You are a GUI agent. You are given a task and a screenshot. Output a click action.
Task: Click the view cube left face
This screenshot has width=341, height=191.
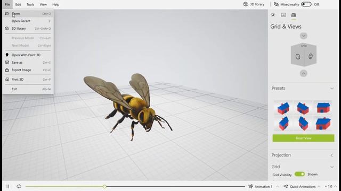[297, 56]
